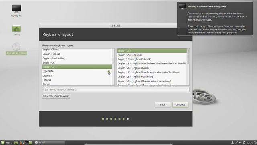Select English (UK) in language list
The image size is (257, 145).
click(77, 62)
